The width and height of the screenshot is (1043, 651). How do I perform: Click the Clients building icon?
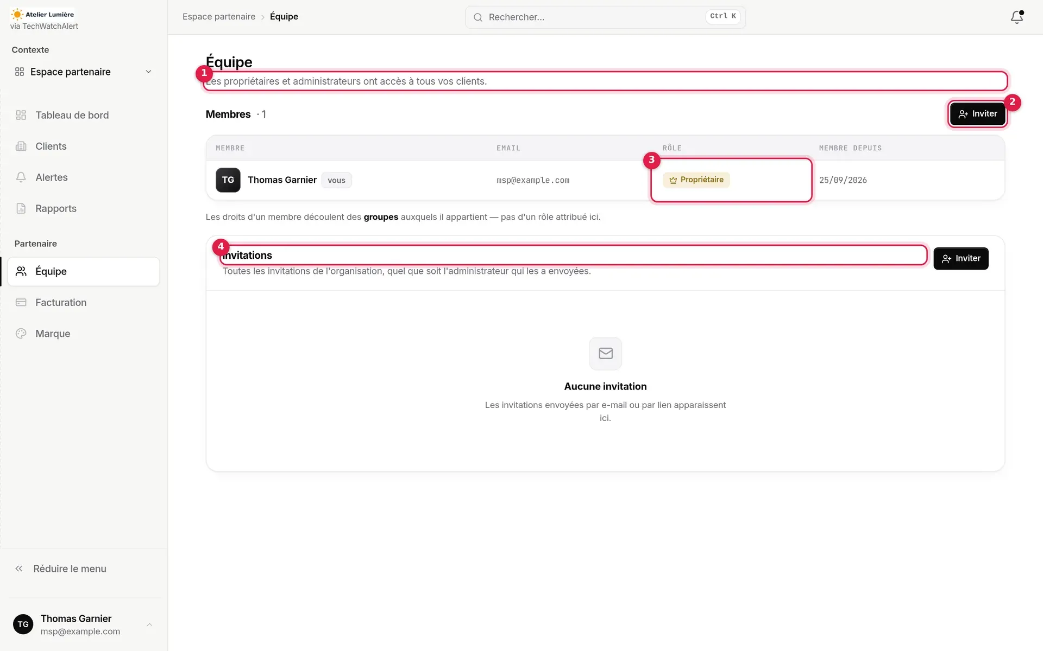pyautogui.click(x=21, y=146)
